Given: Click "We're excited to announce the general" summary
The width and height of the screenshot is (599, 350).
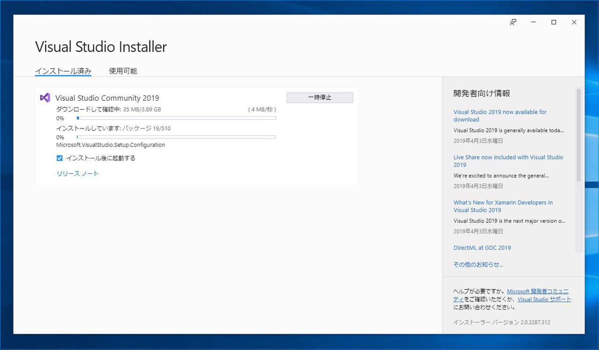Looking at the screenshot, I should tap(501, 176).
